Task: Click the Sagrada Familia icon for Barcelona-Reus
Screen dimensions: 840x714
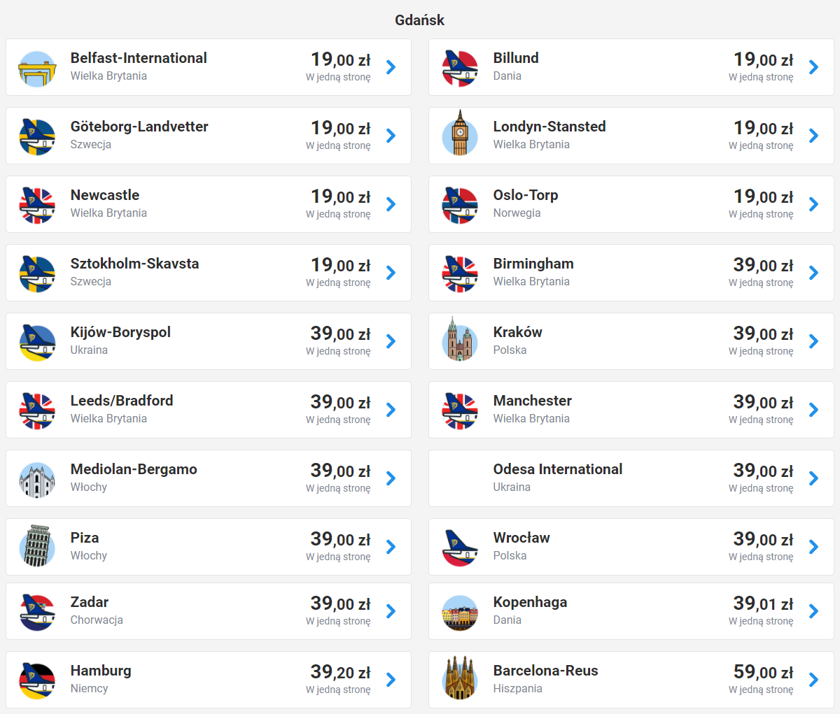Action: [x=460, y=678]
